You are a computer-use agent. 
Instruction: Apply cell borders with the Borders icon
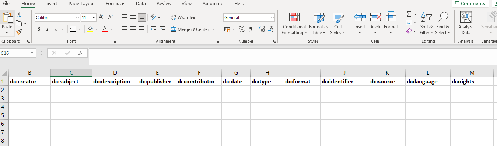(73, 29)
